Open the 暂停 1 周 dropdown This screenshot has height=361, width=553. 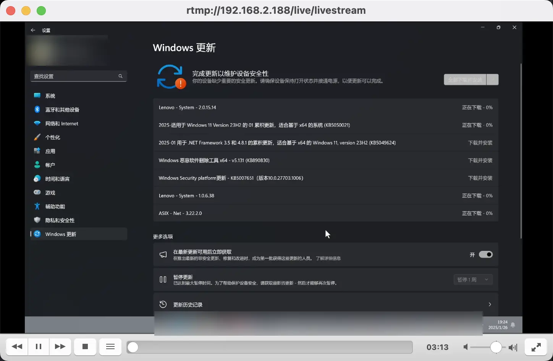[473, 280]
